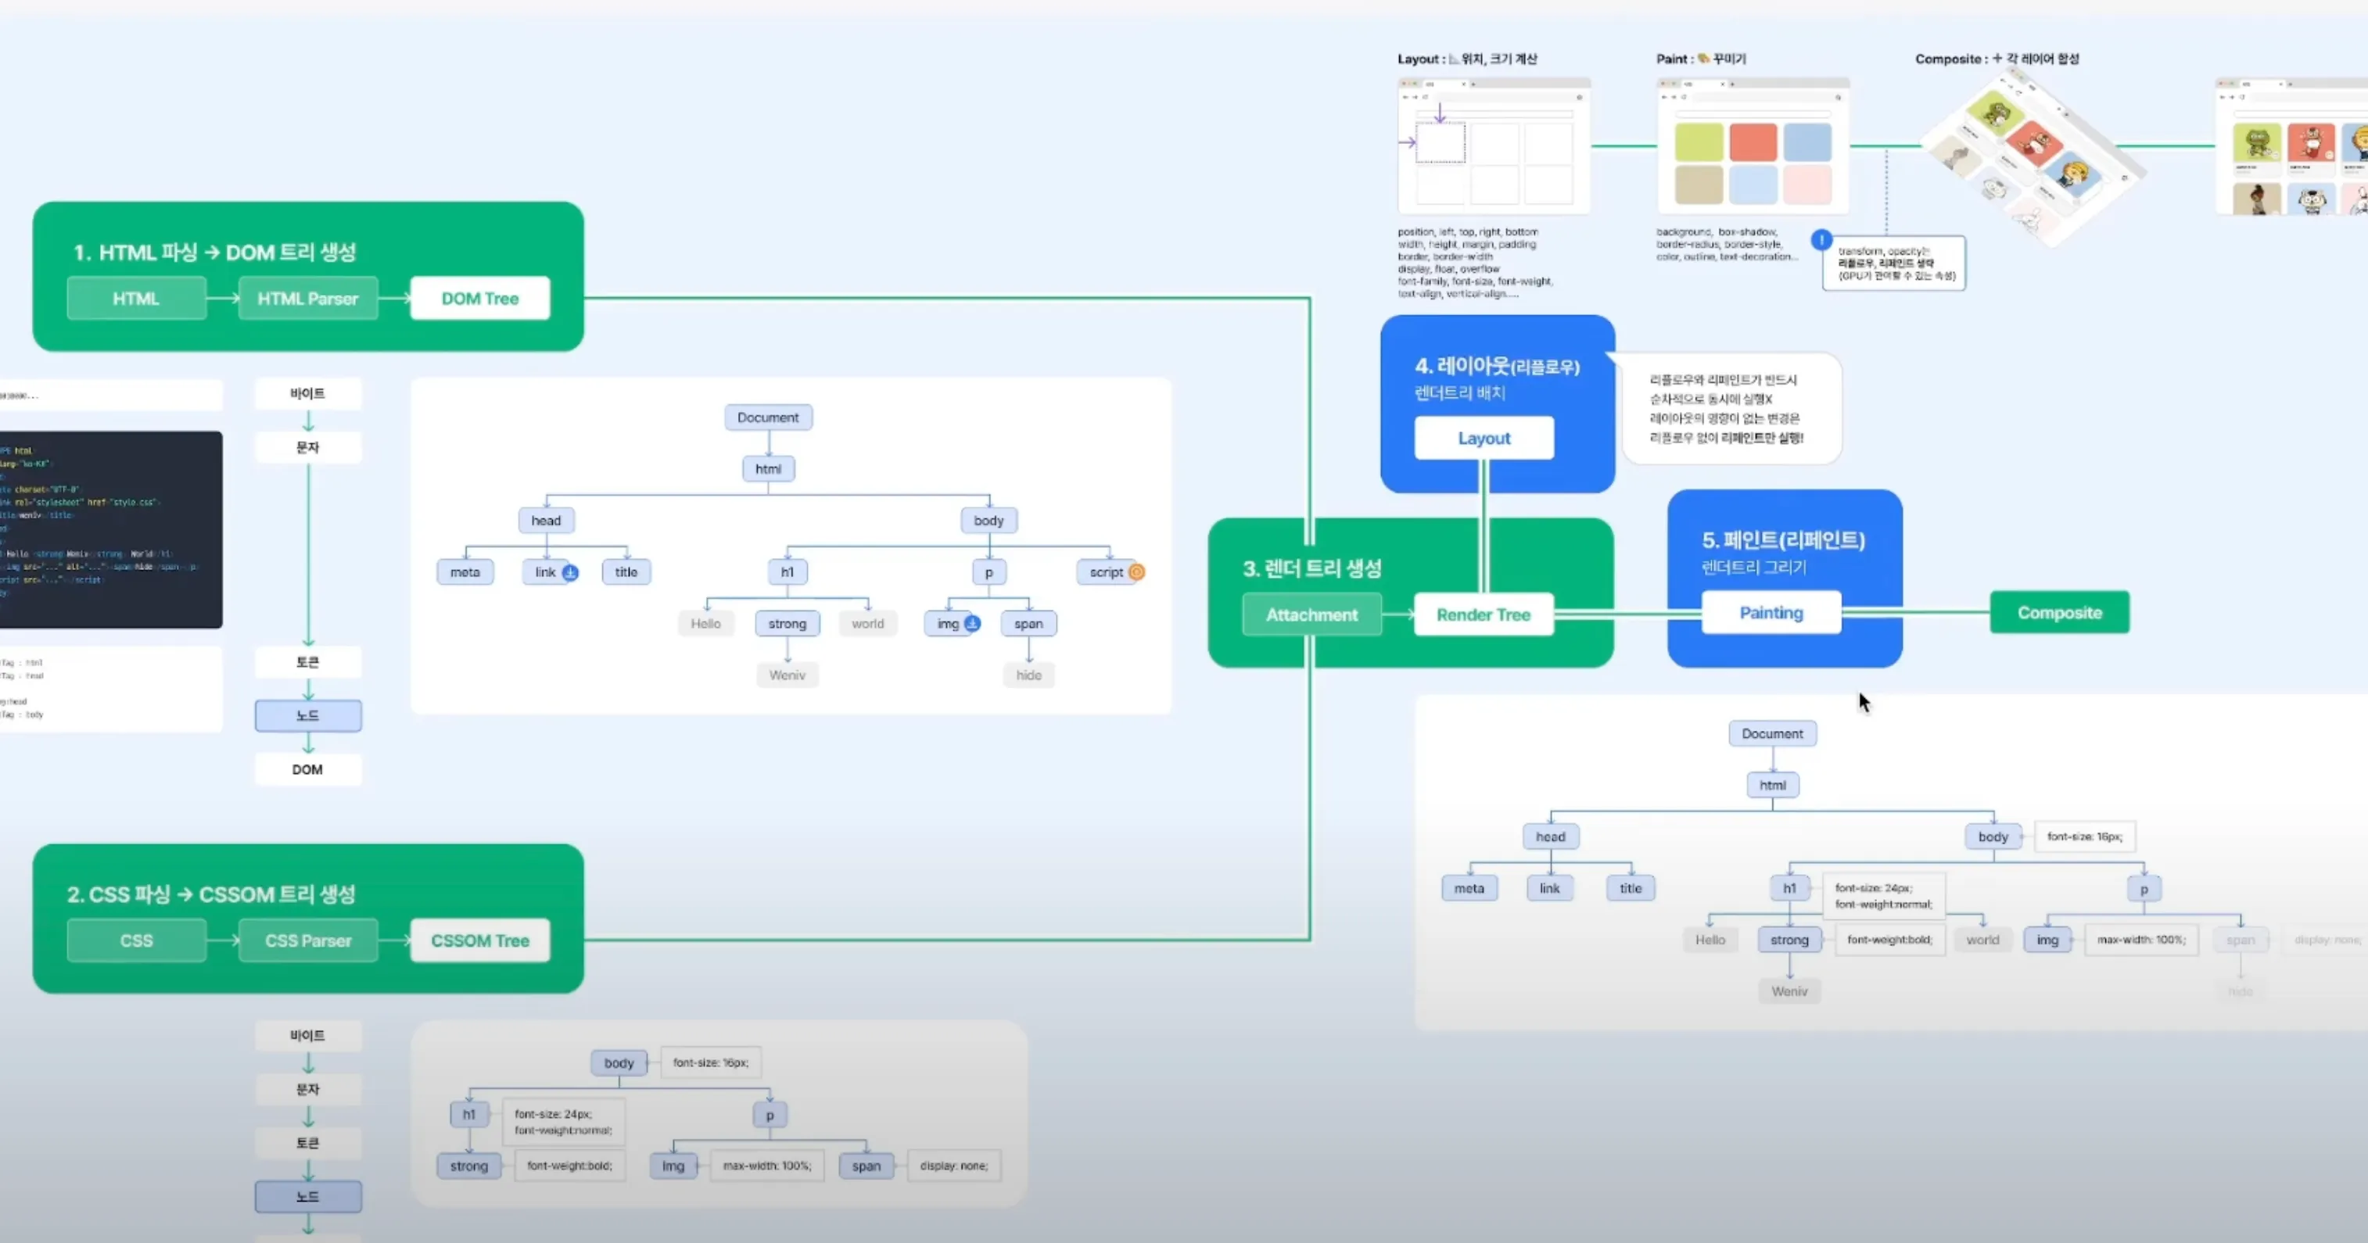Open the dark HTML code snippet panel
Viewport: 2368px width, 1243px height.
click(110, 529)
